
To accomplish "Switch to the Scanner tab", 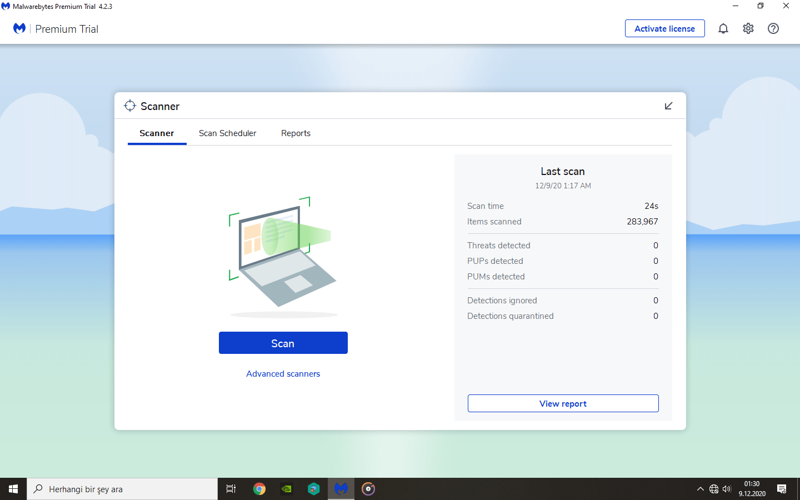I will [x=157, y=133].
